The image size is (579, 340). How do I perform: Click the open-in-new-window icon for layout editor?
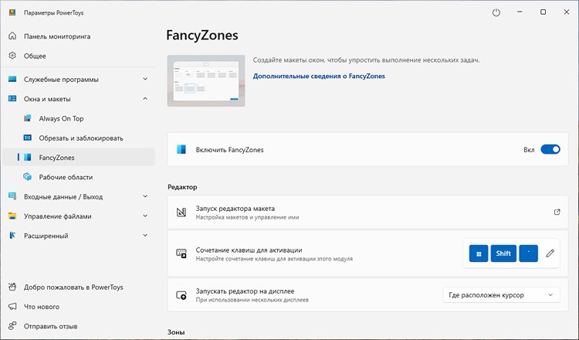pos(557,212)
